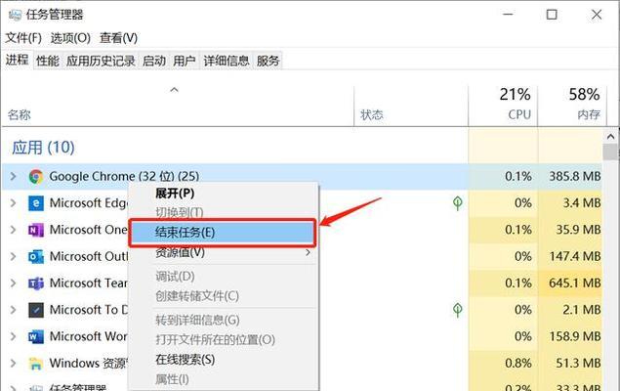Viewport: 620px width, 391px height.
Task: Switch to the 详细信息 tab
Action: (x=227, y=61)
